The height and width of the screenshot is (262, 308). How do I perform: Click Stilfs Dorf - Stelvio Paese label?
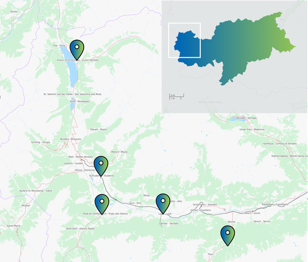pyautogui.click(x=80, y=229)
